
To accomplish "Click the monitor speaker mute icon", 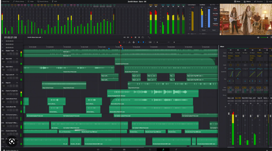I will pyautogui.click(x=258, y=38).
